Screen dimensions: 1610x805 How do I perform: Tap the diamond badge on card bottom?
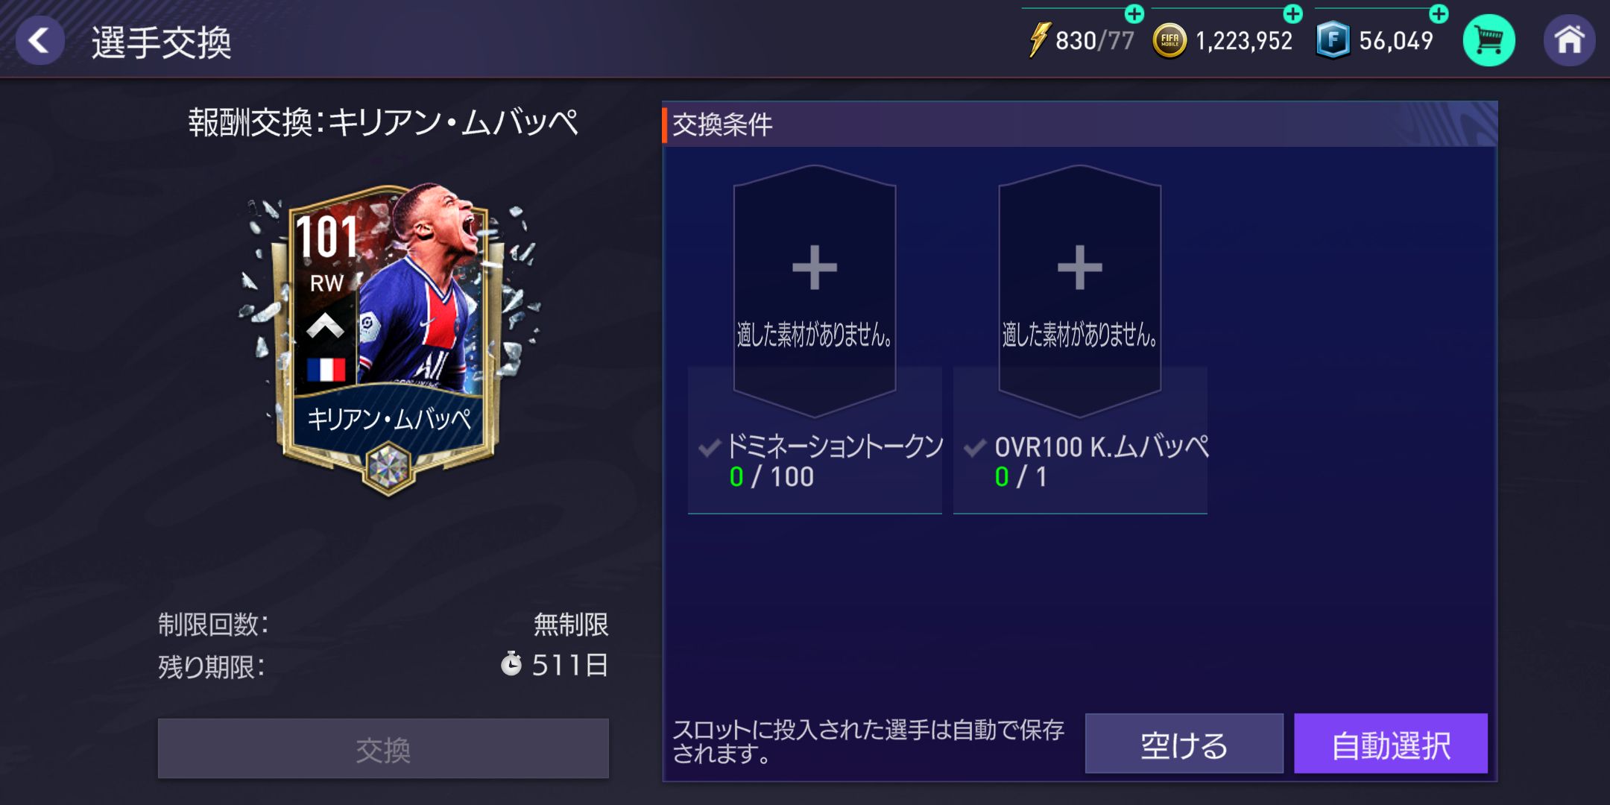tap(388, 468)
